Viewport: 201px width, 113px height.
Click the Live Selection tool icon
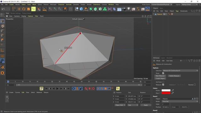pos(14,9)
